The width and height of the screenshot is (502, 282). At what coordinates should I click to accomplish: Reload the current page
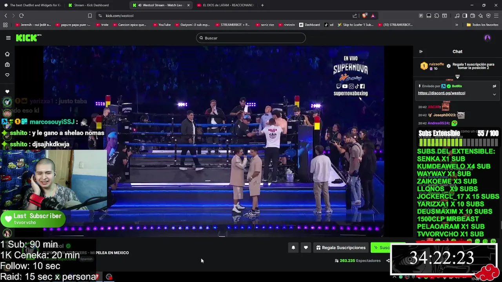[21, 16]
